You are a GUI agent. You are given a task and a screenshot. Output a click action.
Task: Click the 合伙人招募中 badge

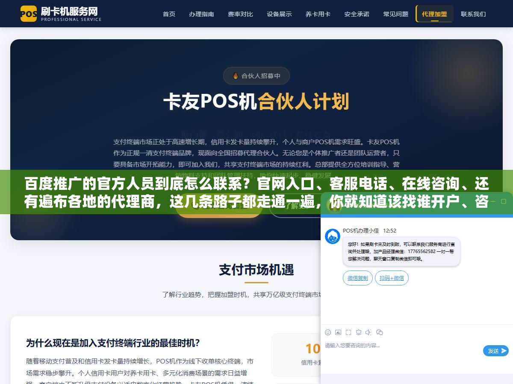[256, 76]
